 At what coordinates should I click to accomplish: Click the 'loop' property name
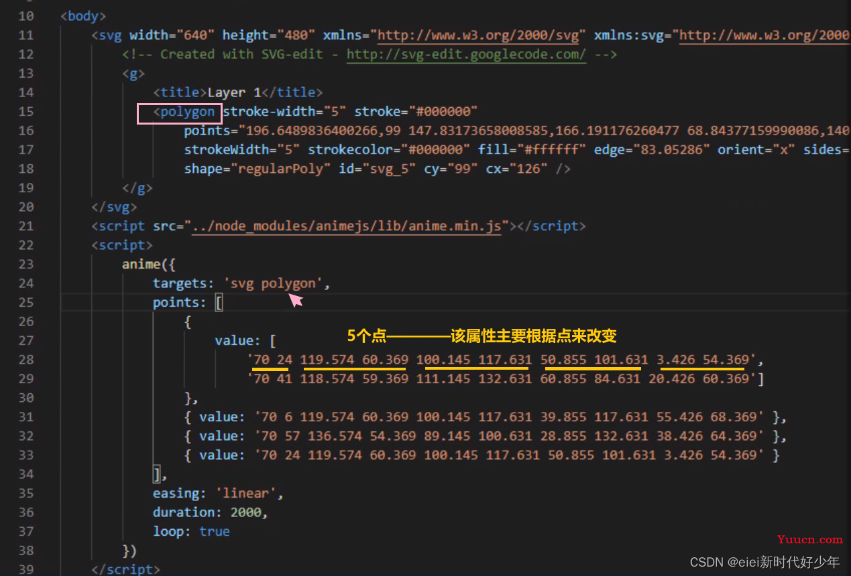(168, 532)
